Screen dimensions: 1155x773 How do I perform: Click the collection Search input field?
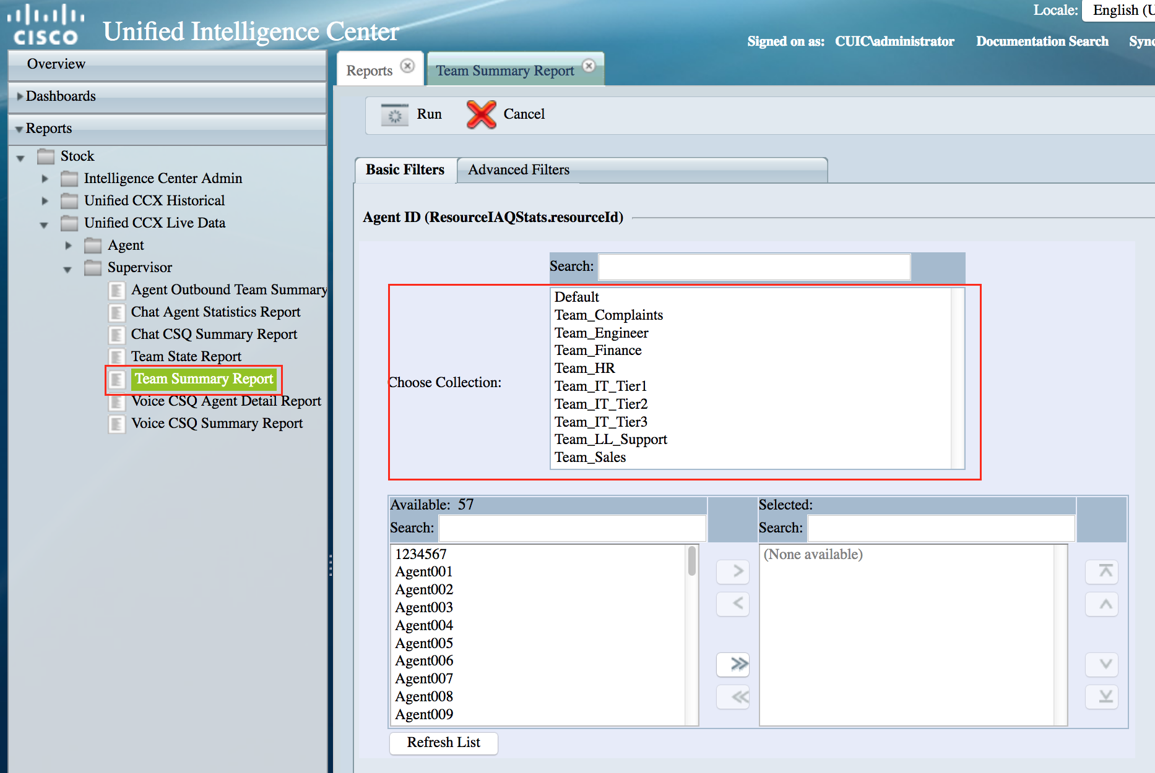pyautogui.click(x=754, y=267)
